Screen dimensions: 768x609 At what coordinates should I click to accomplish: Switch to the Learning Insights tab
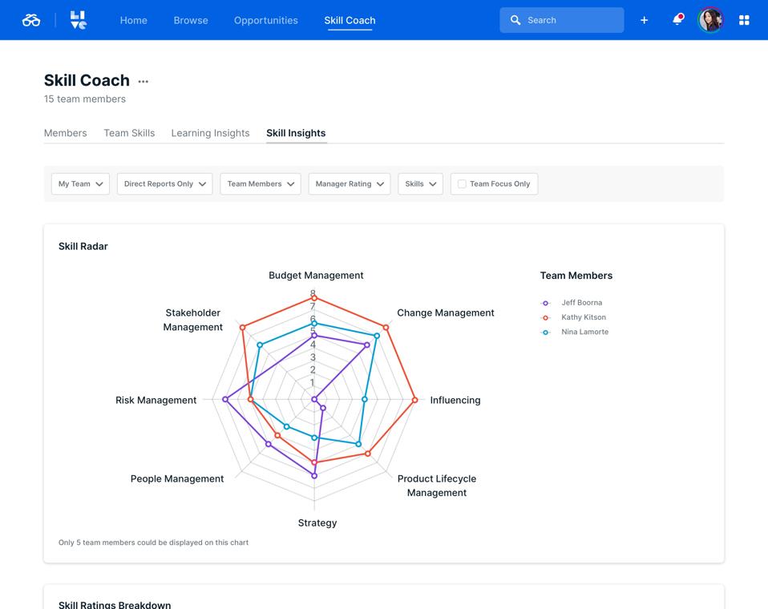210,133
